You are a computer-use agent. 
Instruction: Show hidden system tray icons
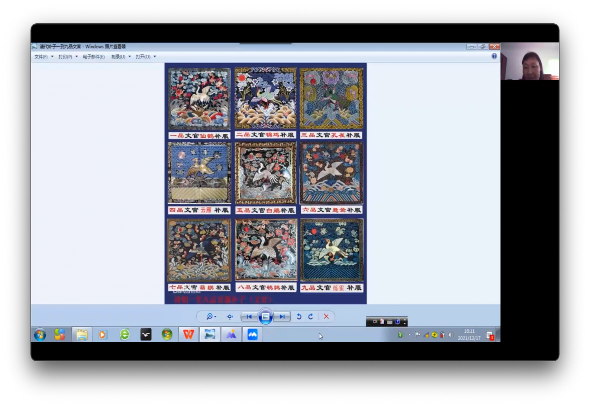(409, 335)
